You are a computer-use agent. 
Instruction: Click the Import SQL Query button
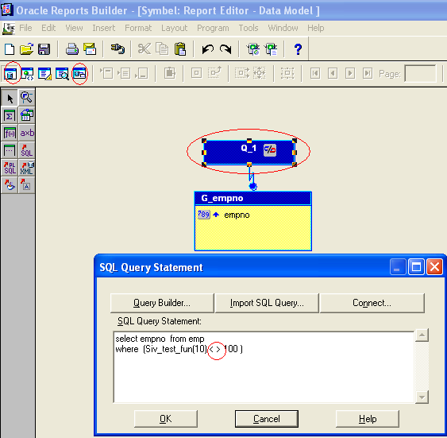267,303
